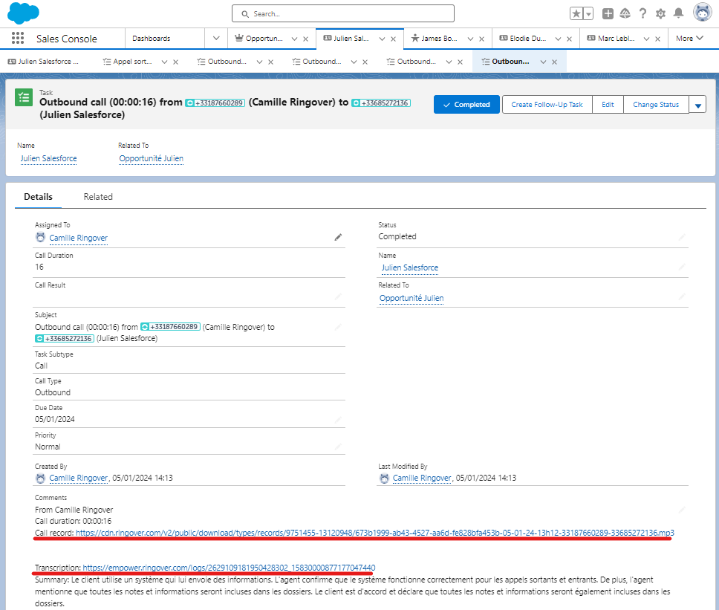The width and height of the screenshot is (719, 610).
Task: Open the Dashboards navigation item
Action: coord(152,39)
